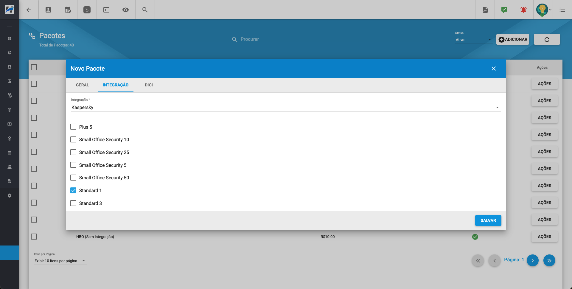The width and height of the screenshot is (572, 289).
Task: Switch to the GERAL tab
Action: [82, 85]
